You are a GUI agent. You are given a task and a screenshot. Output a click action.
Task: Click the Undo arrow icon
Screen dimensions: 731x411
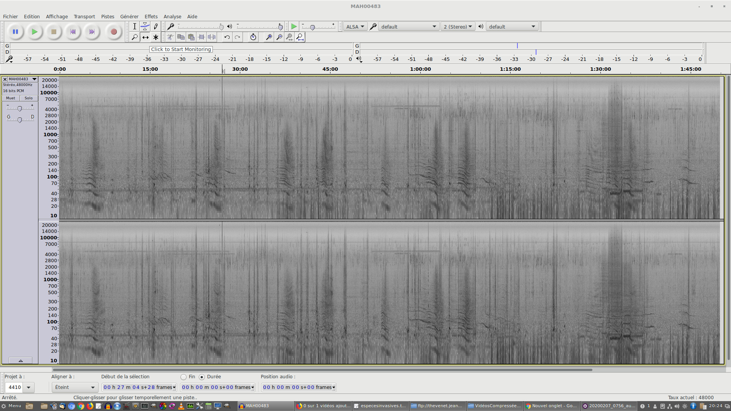227,37
